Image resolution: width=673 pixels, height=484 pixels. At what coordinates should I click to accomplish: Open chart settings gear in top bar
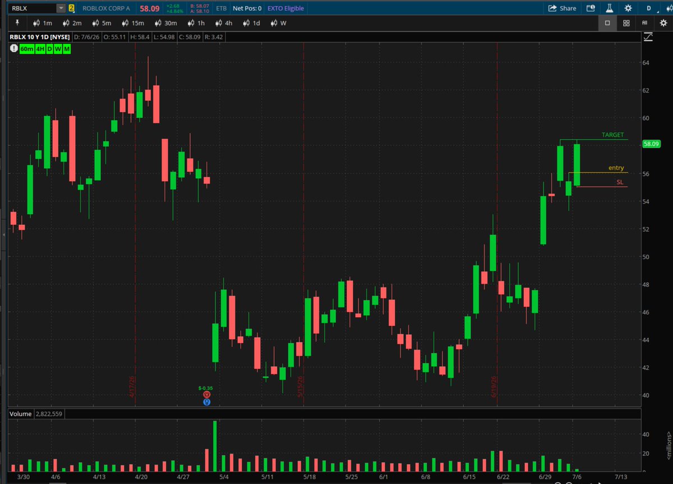(x=628, y=8)
